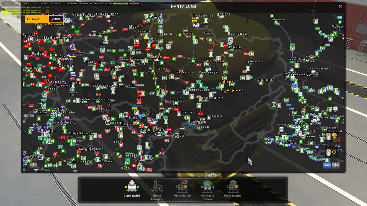
Task: Click the Київ city label
Action: click(x=157, y=57)
